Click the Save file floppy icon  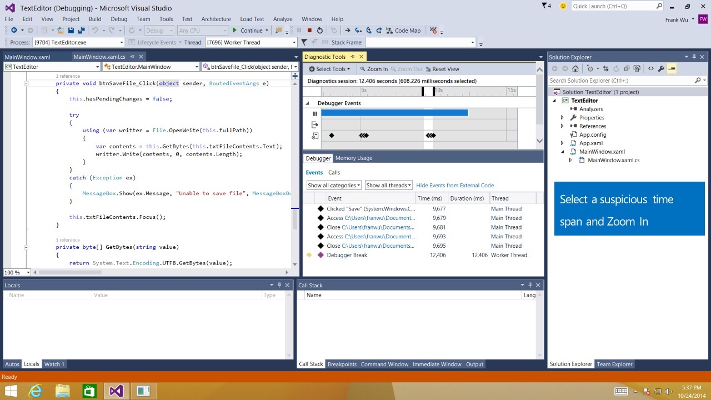71,31
